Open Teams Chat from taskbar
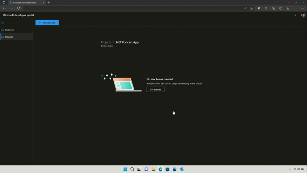This screenshot has width=307, height=173. [x=146, y=169]
